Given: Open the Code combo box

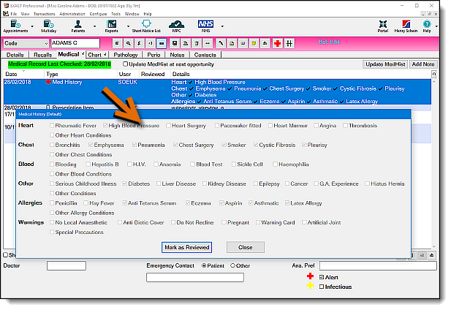Looking at the screenshot, I should coord(26,43).
